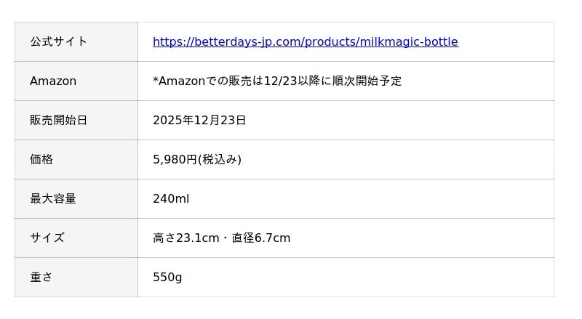Click the 直径6.7cm diameter text

coord(261,238)
